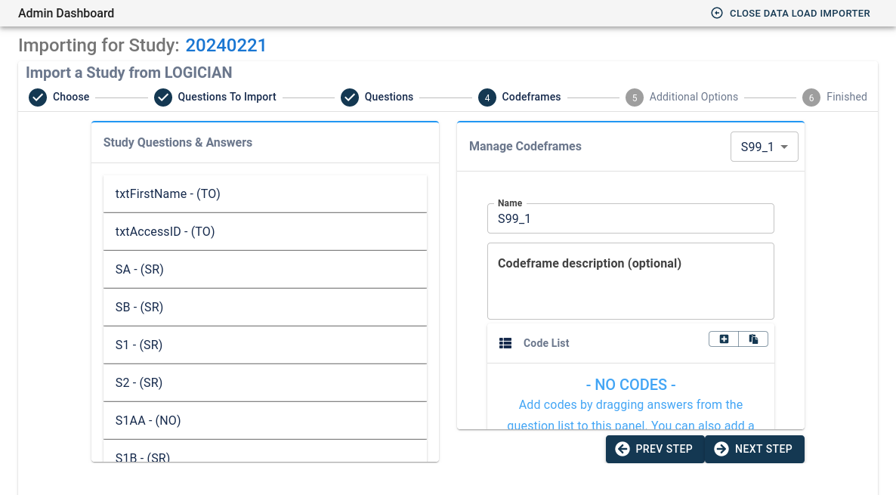Click the Questions To Import checkmark icon
This screenshot has width=896, height=495.
tap(163, 97)
